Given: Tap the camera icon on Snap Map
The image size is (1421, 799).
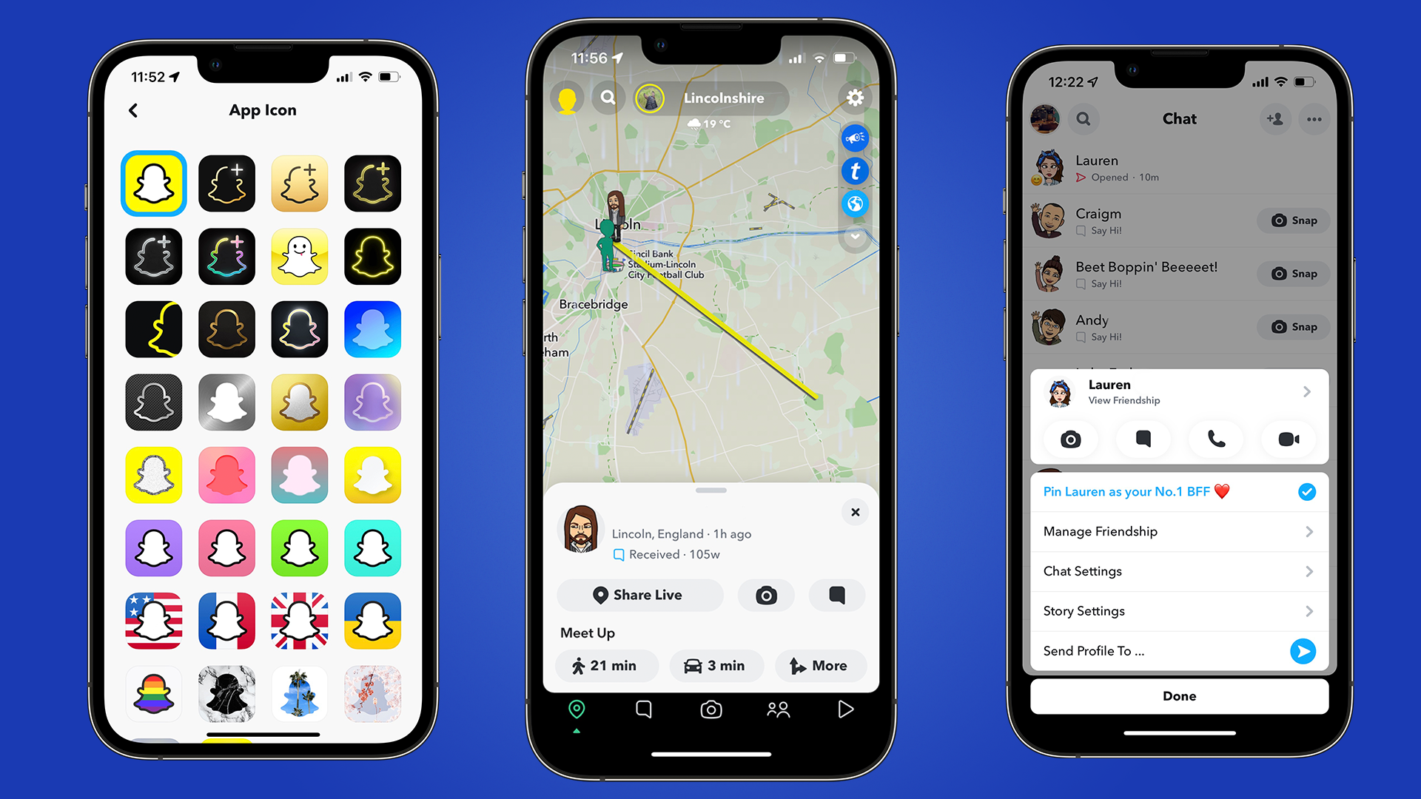Looking at the screenshot, I should pyautogui.click(x=766, y=594).
